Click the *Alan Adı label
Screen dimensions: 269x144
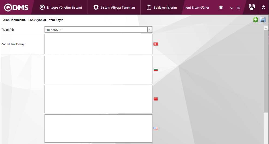[x=8, y=30]
